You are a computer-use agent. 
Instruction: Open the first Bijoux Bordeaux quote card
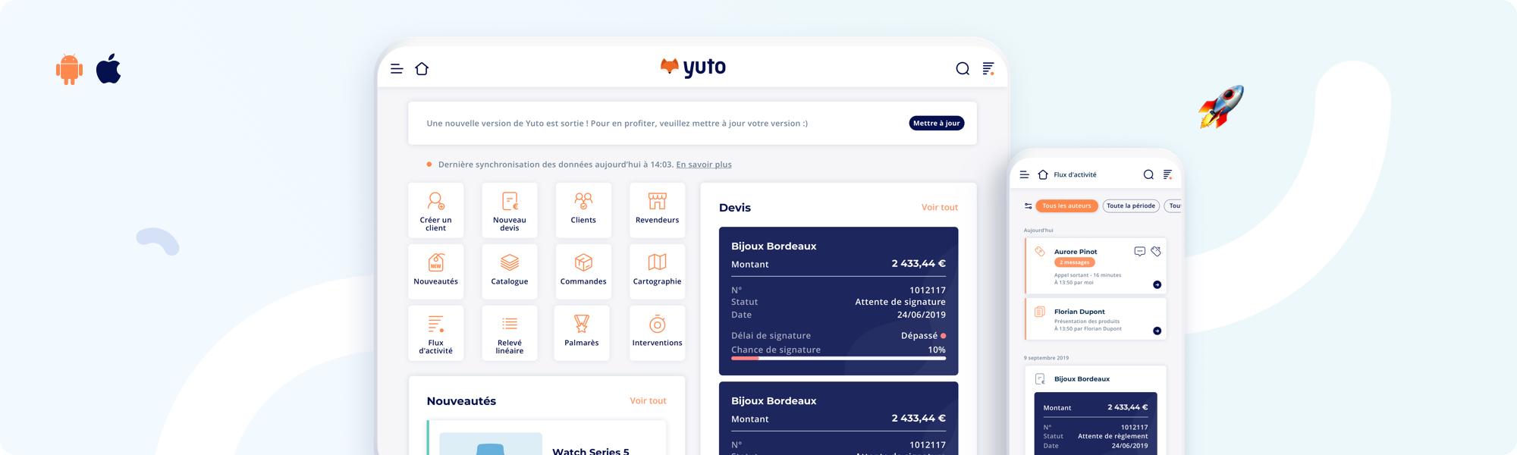(x=838, y=301)
